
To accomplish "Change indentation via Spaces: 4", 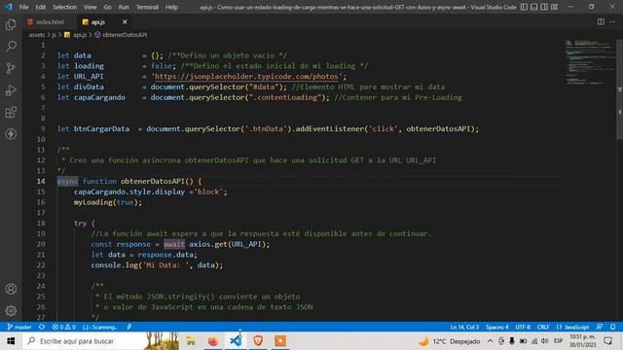I will (x=497, y=327).
